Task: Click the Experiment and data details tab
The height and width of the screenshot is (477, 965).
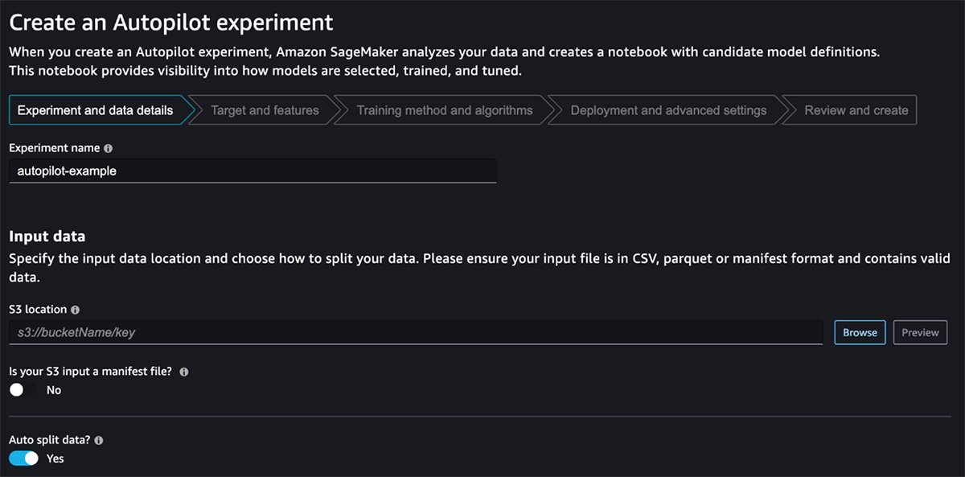Action: (x=96, y=110)
